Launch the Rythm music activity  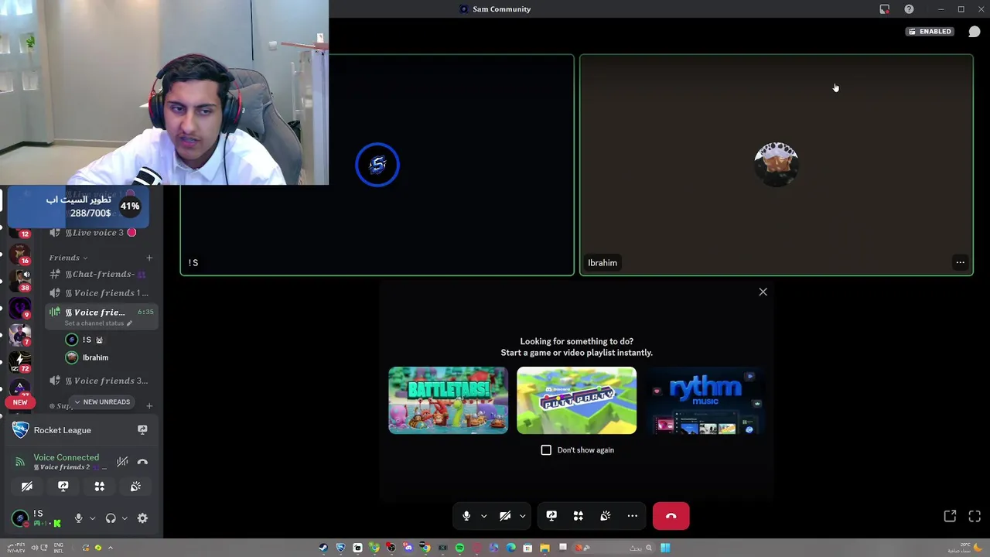click(705, 400)
